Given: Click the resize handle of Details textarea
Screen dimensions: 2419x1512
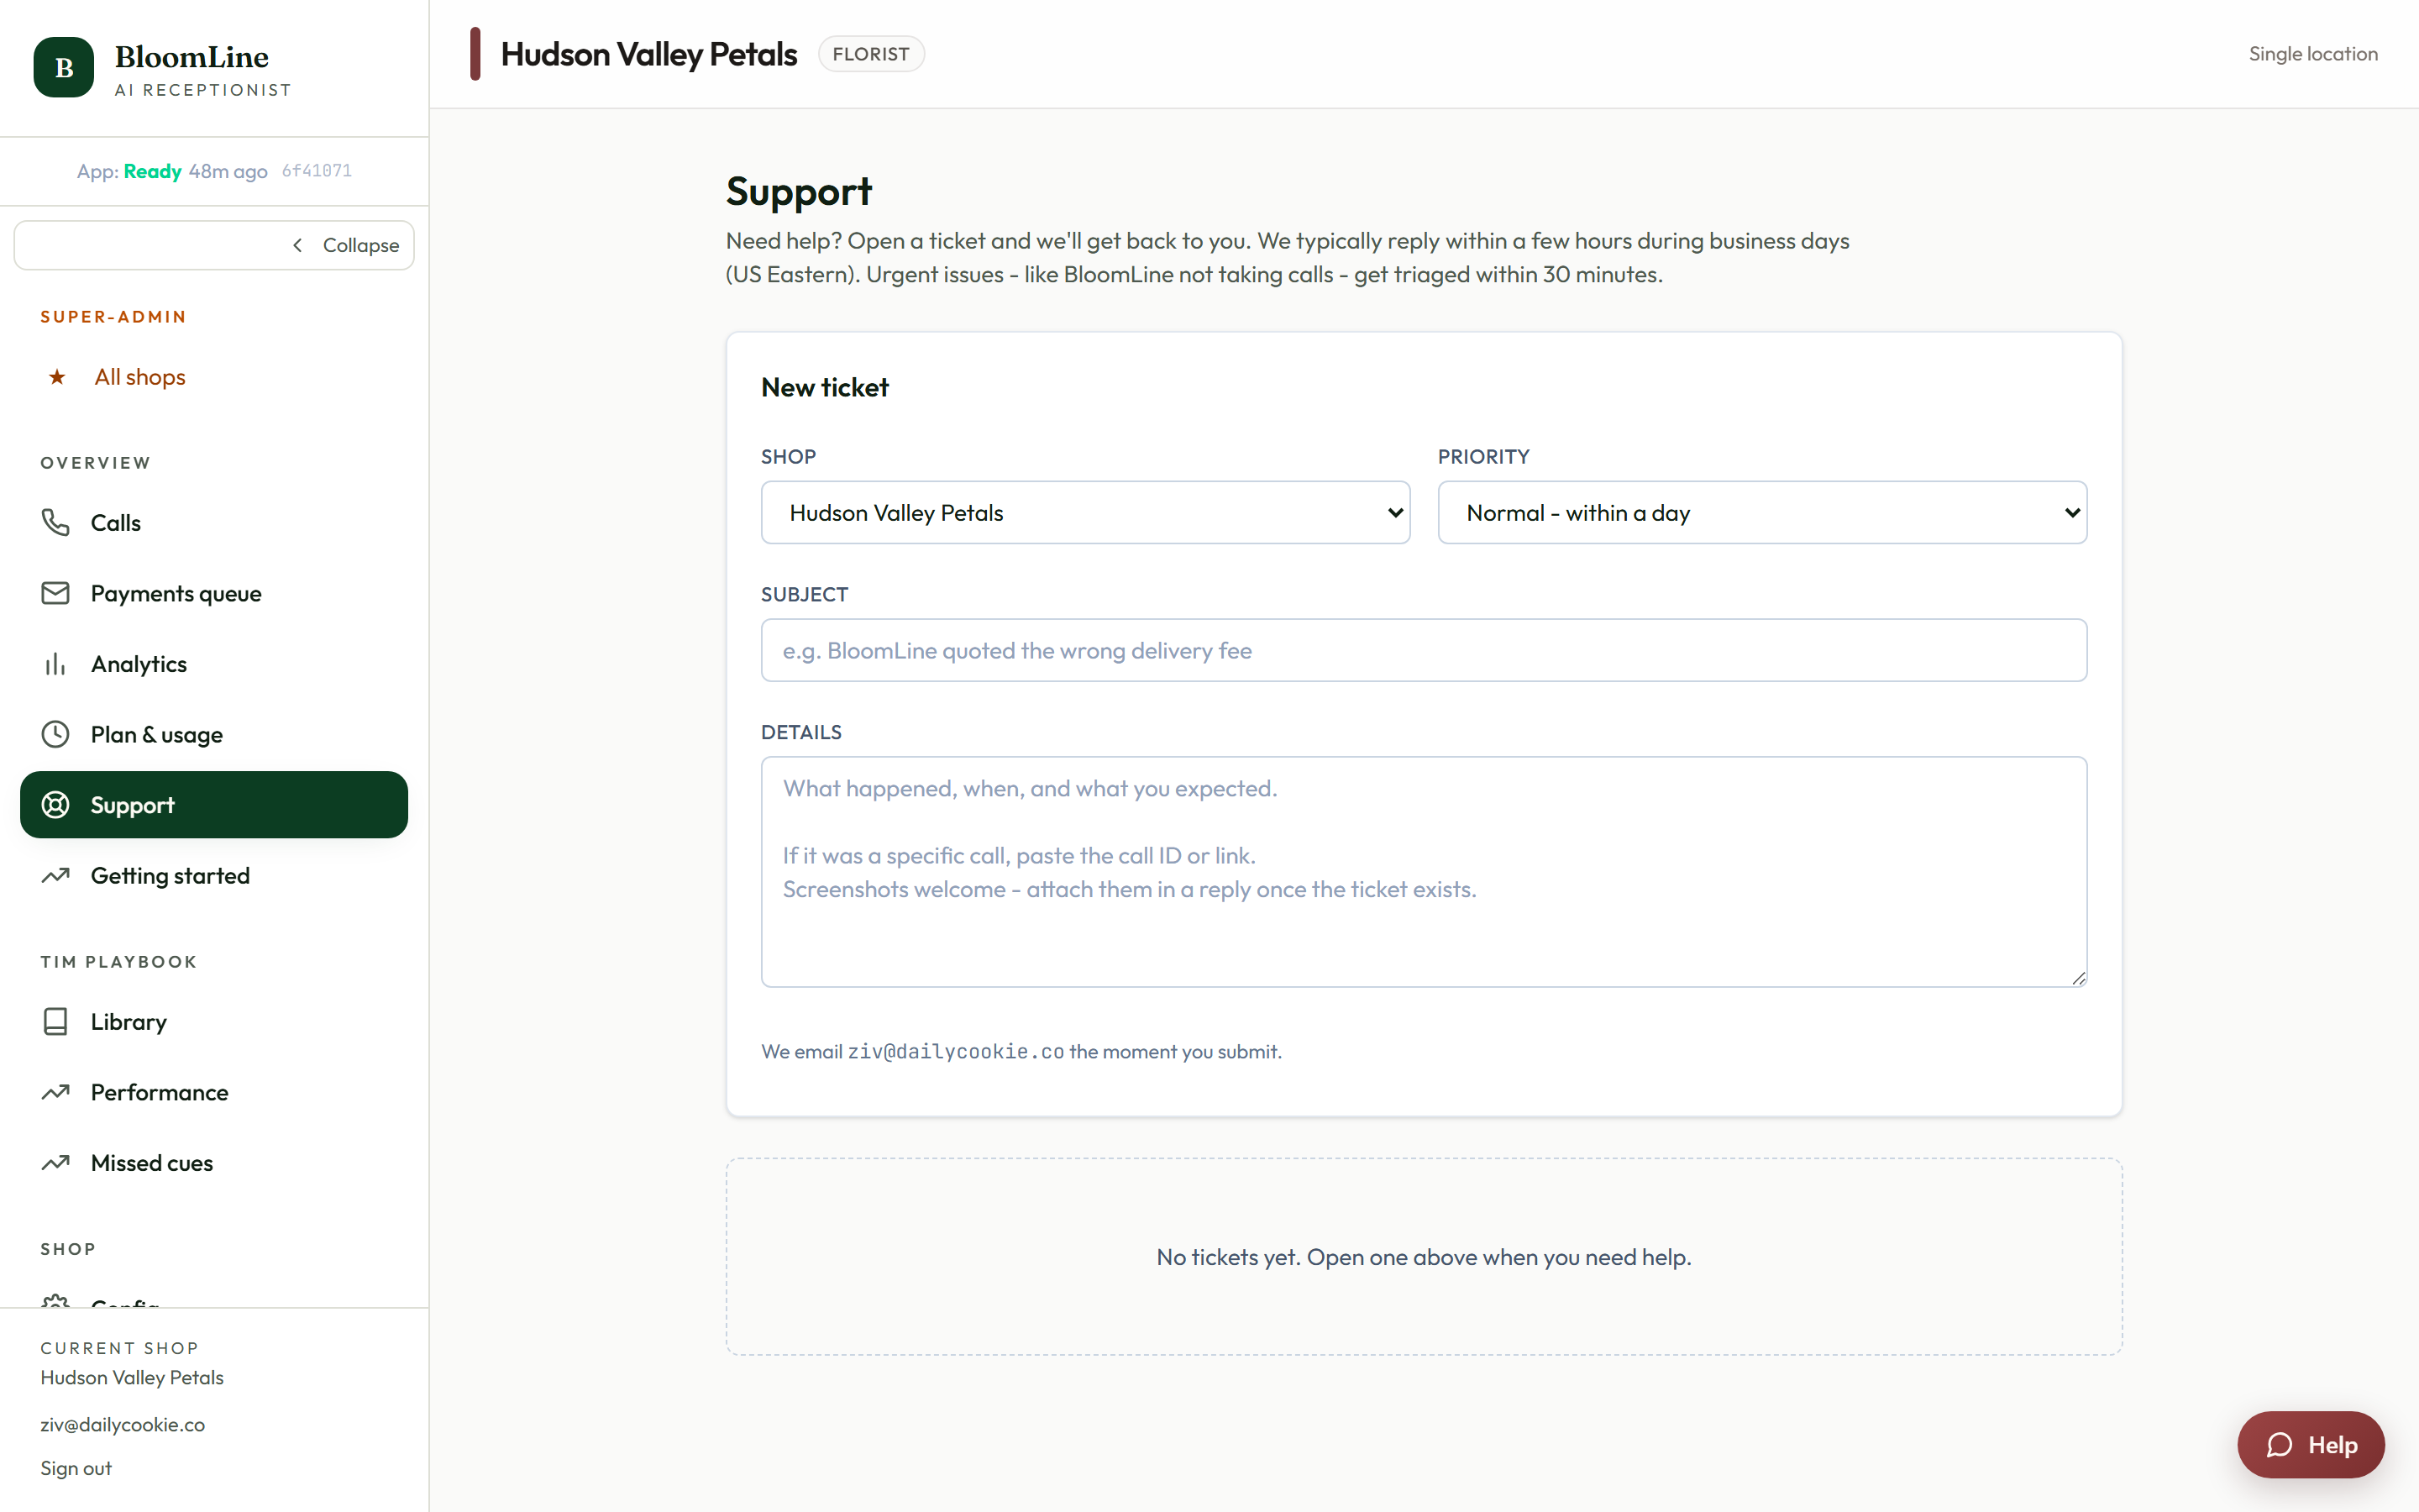Looking at the screenshot, I should click(2078, 978).
